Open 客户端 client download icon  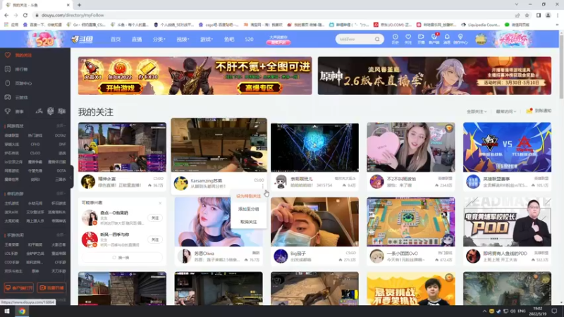(434, 39)
